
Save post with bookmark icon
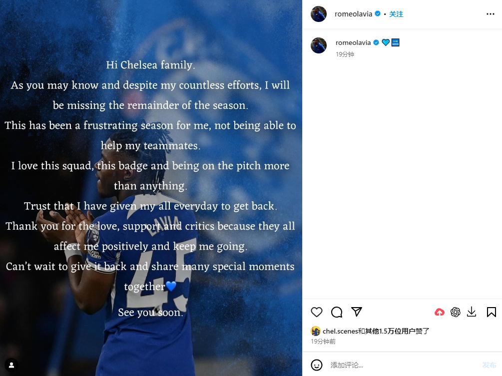pyautogui.click(x=492, y=312)
